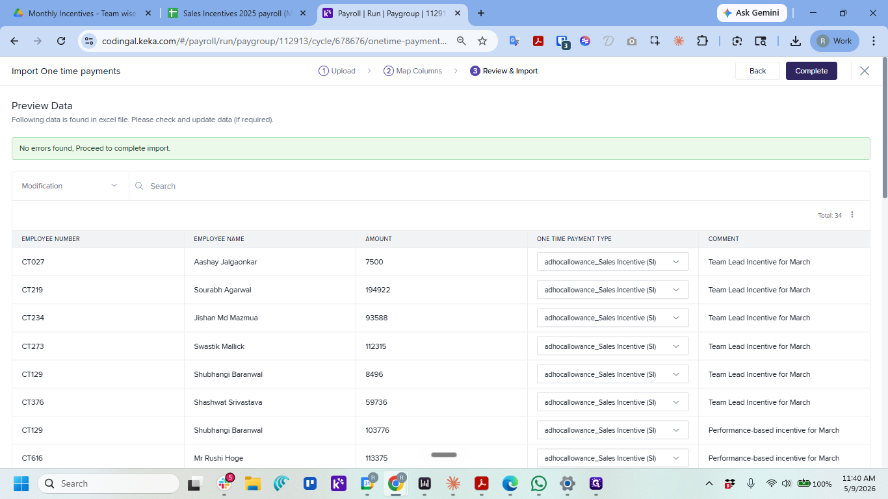This screenshot has width=888, height=499.
Task: Go to step 2 Map Columns
Action: point(413,71)
